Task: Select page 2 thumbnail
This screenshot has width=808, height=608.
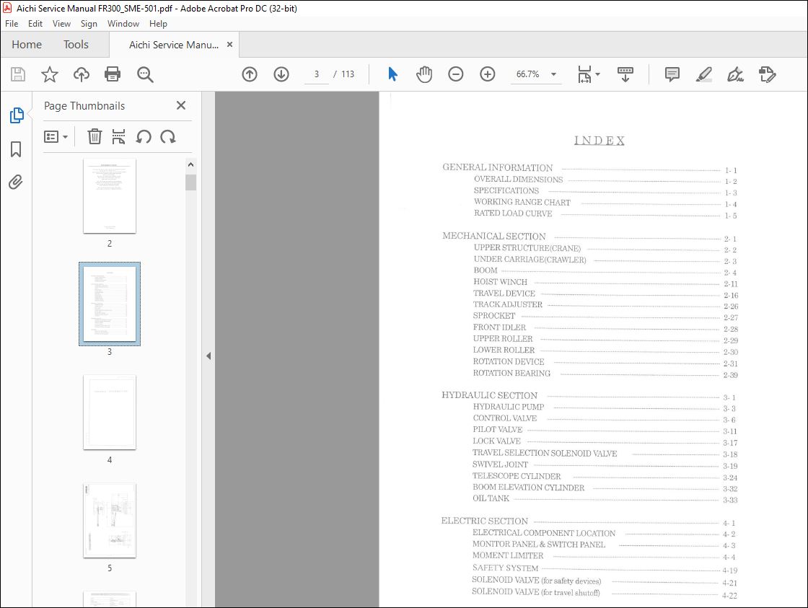Action: pos(110,195)
